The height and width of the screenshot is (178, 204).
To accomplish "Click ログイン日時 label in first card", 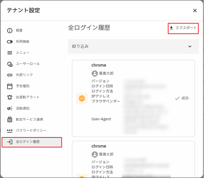I will [102, 86].
